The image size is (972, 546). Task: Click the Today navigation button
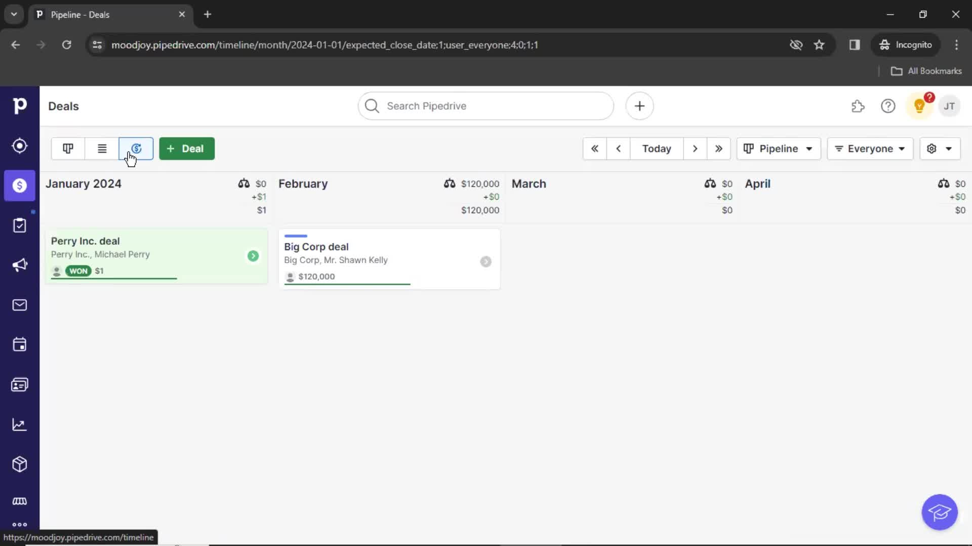coord(656,148)
